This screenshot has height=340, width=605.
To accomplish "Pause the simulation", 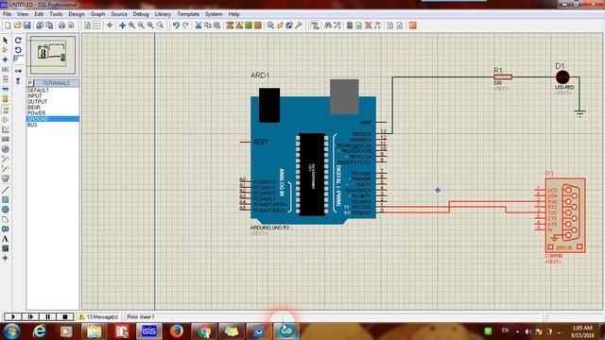I will tap(47, 317).
